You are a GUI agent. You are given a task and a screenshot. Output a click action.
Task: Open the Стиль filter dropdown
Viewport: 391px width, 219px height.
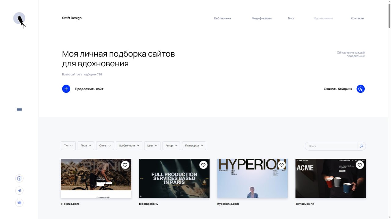point(105,146)
